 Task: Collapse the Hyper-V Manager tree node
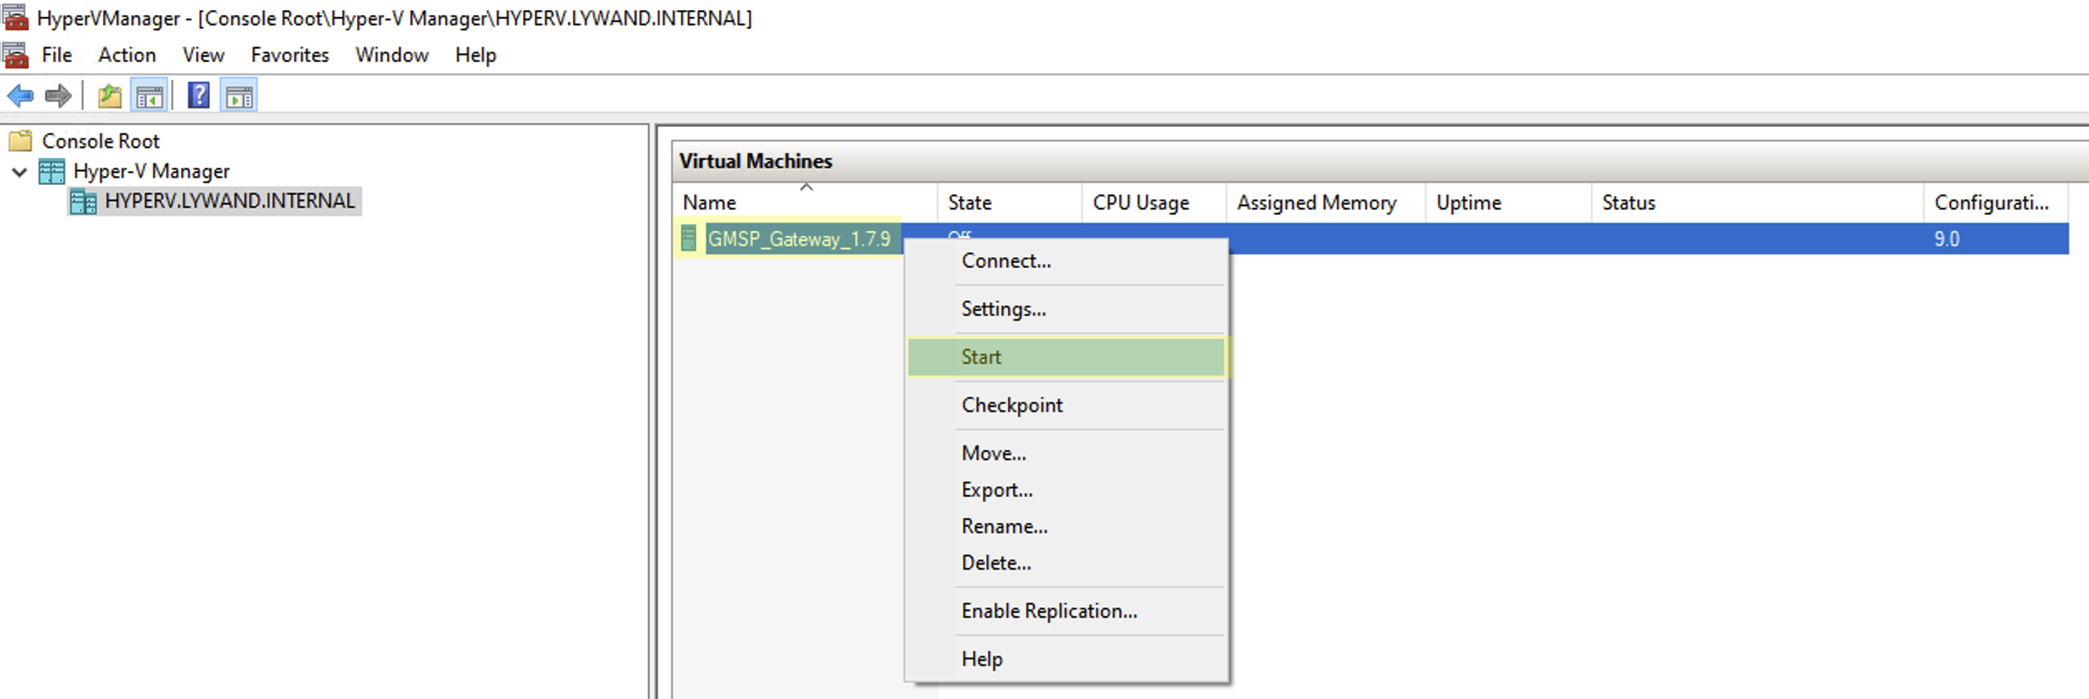(x=19, y=172)
